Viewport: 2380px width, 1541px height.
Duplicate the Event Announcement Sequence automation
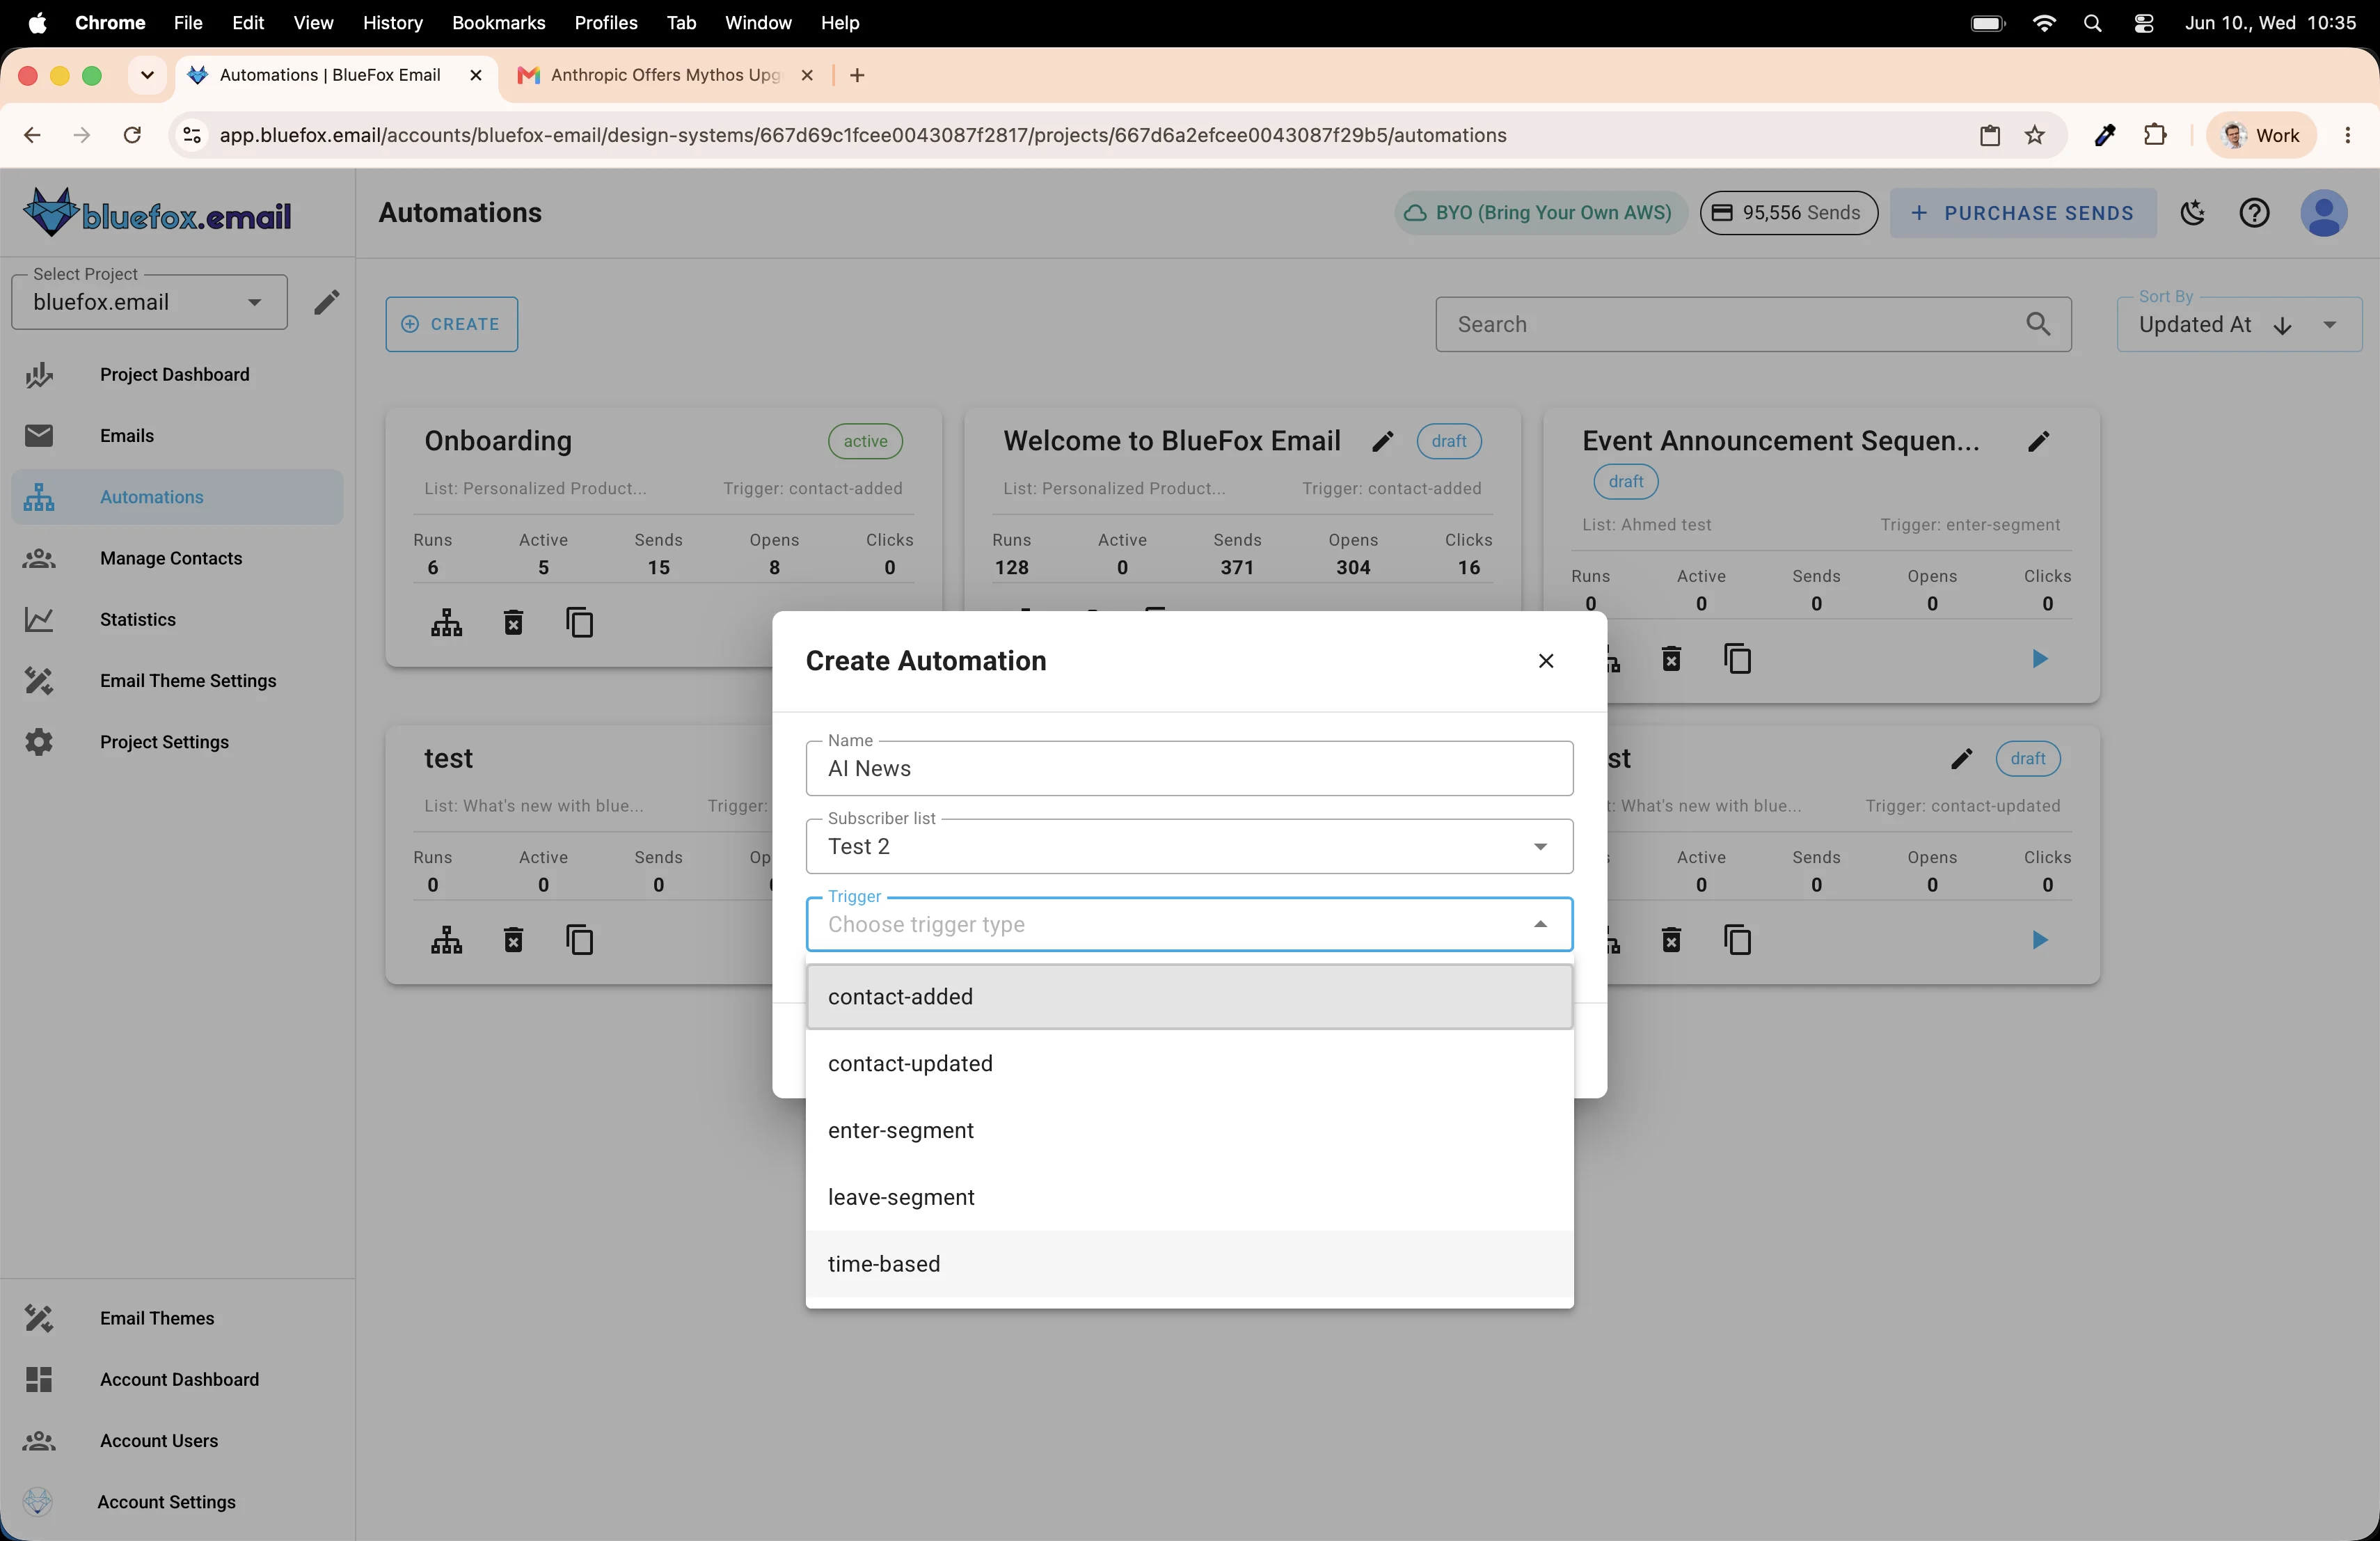tap(1738, 659)
